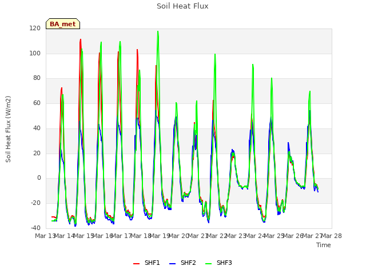
Task: Click the SHF2 legend label
Action: click(x=188, y=263)
